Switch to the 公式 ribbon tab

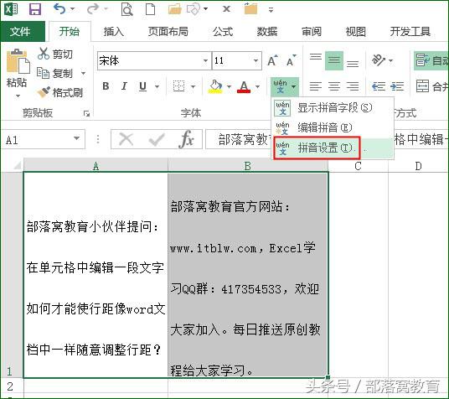[x=223, y=31]
